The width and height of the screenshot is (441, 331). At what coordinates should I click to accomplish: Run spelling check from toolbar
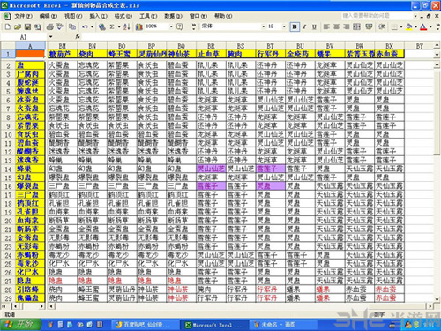(60, 26)
